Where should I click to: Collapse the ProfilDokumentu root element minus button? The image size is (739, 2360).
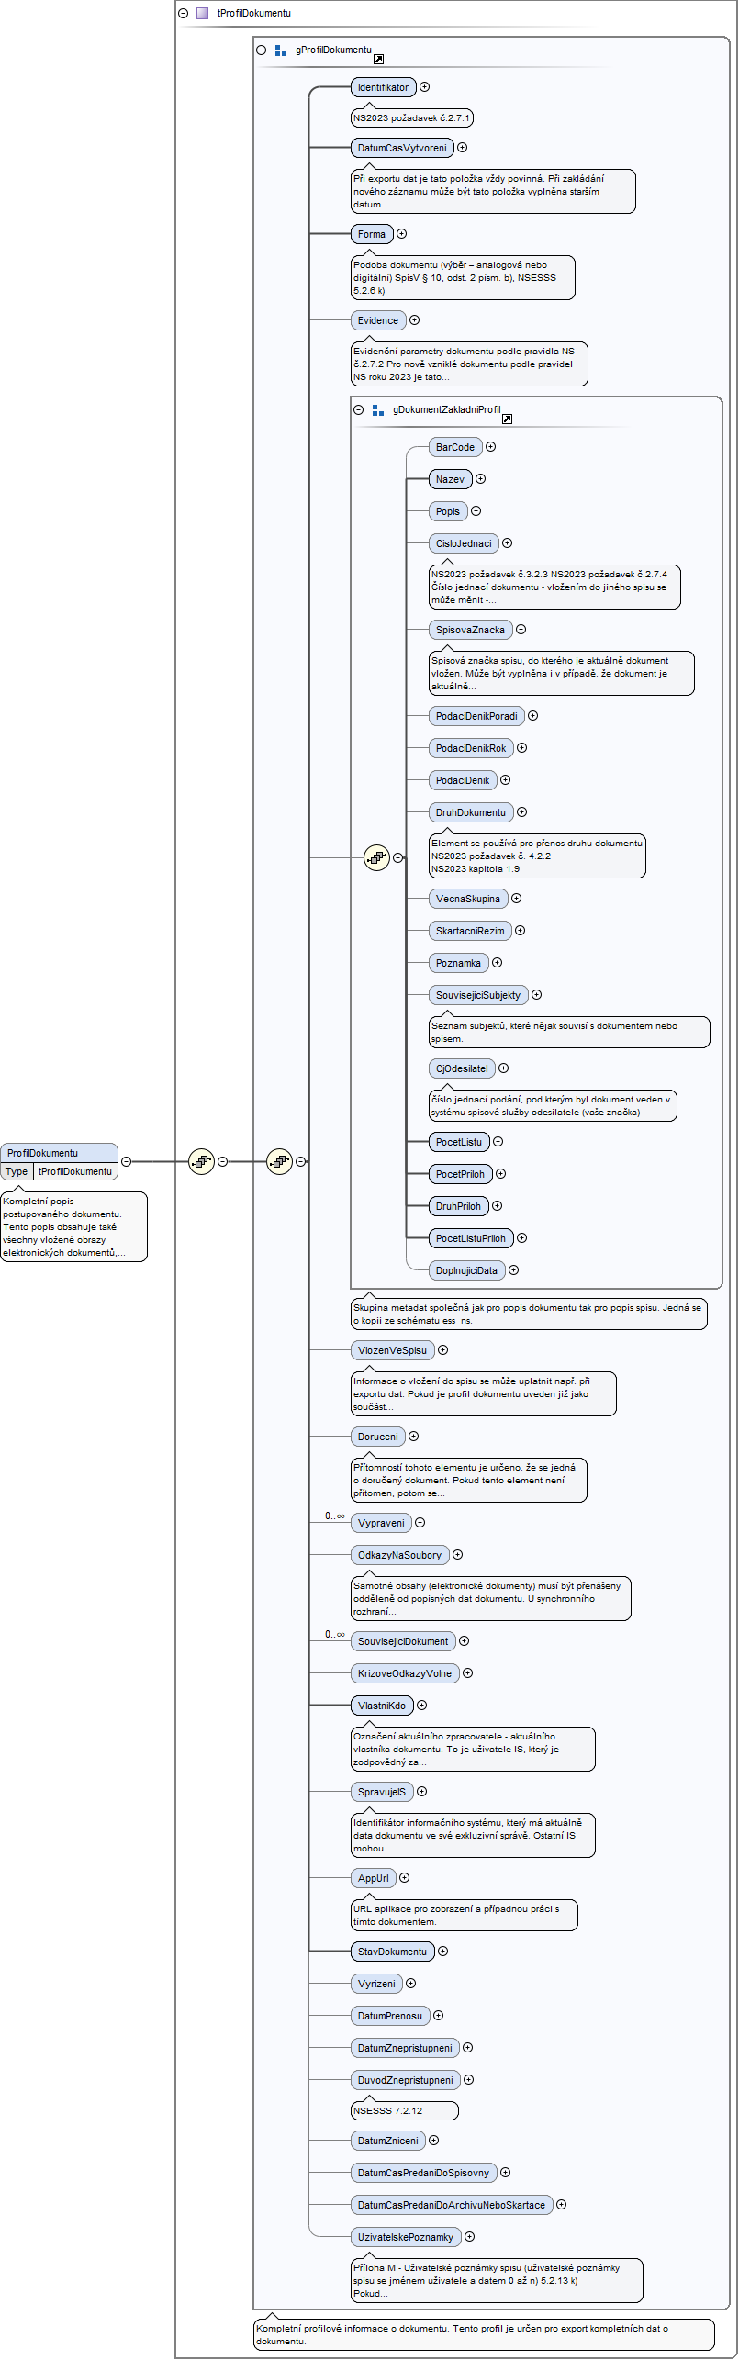126,1162
